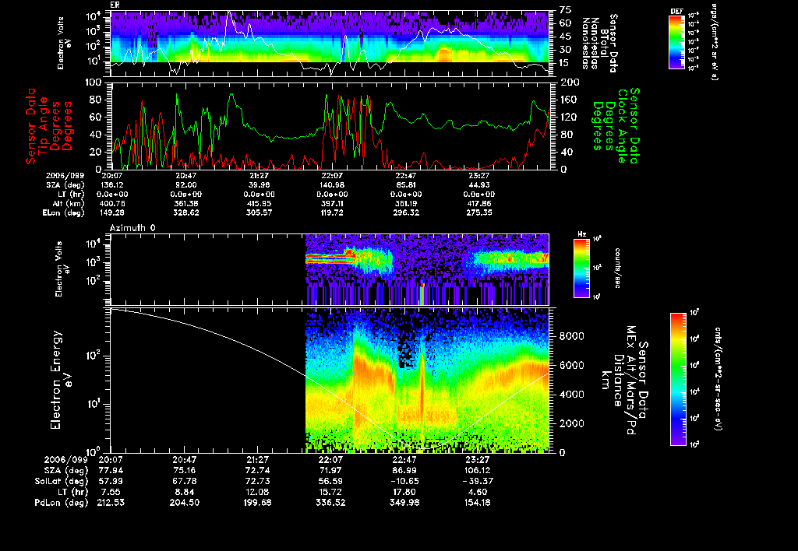Click the 'Azimuth 0' panel title

tap(132, 228)
